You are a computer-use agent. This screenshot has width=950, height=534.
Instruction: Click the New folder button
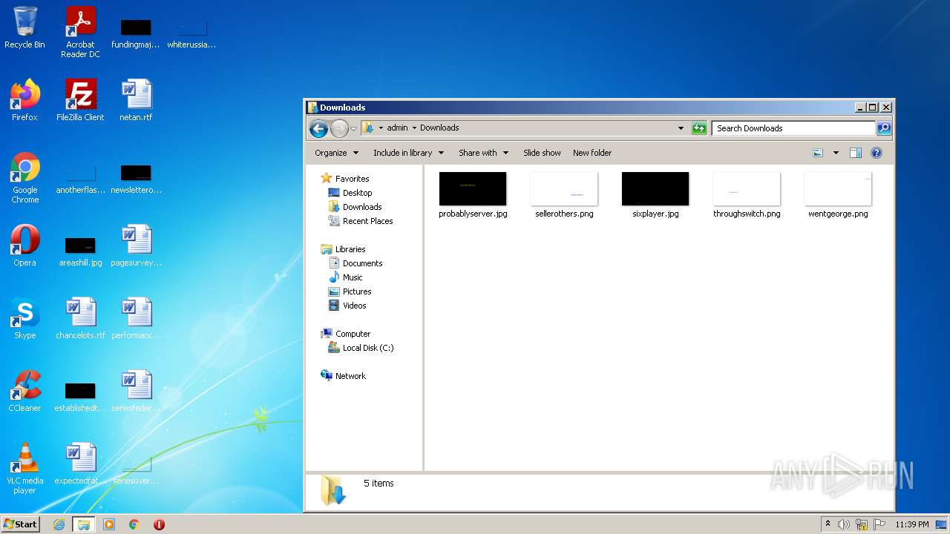pyautogui.click(x=592, y=153)
